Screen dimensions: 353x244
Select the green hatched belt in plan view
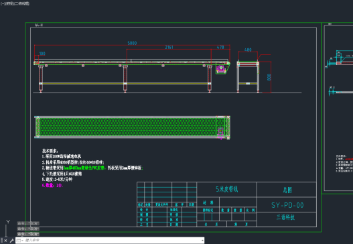coord(129,127)
